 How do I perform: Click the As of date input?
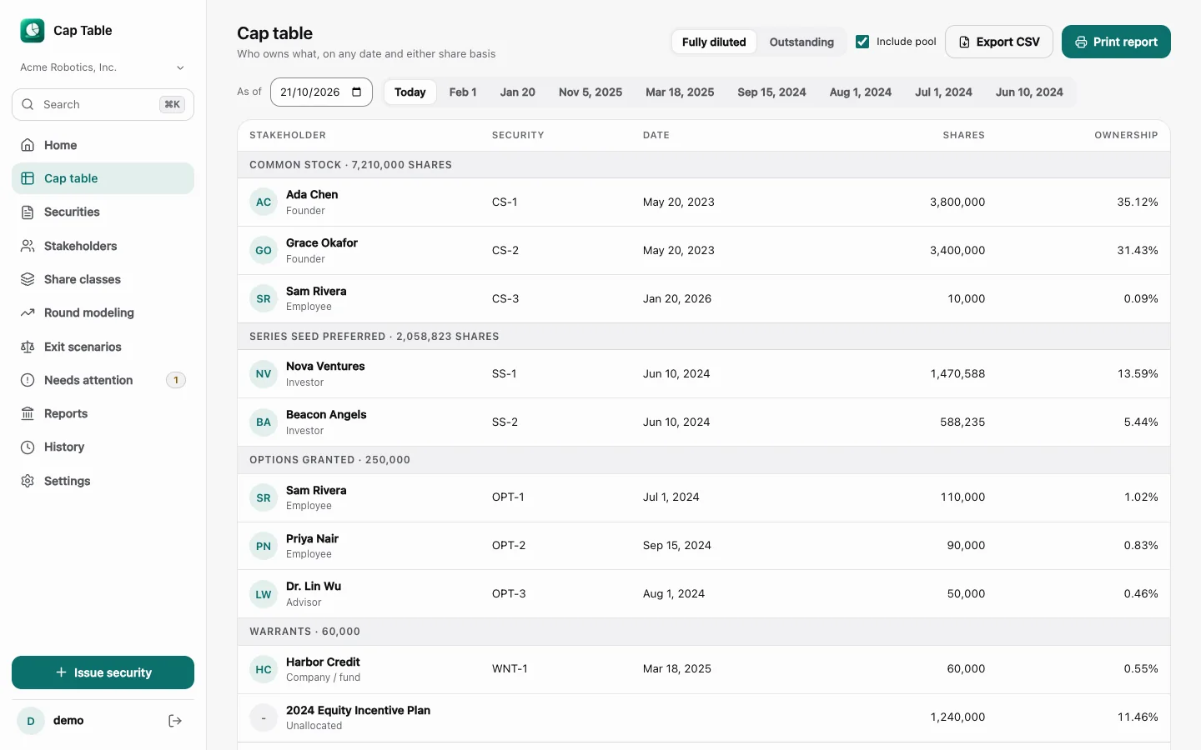[321, 92]
